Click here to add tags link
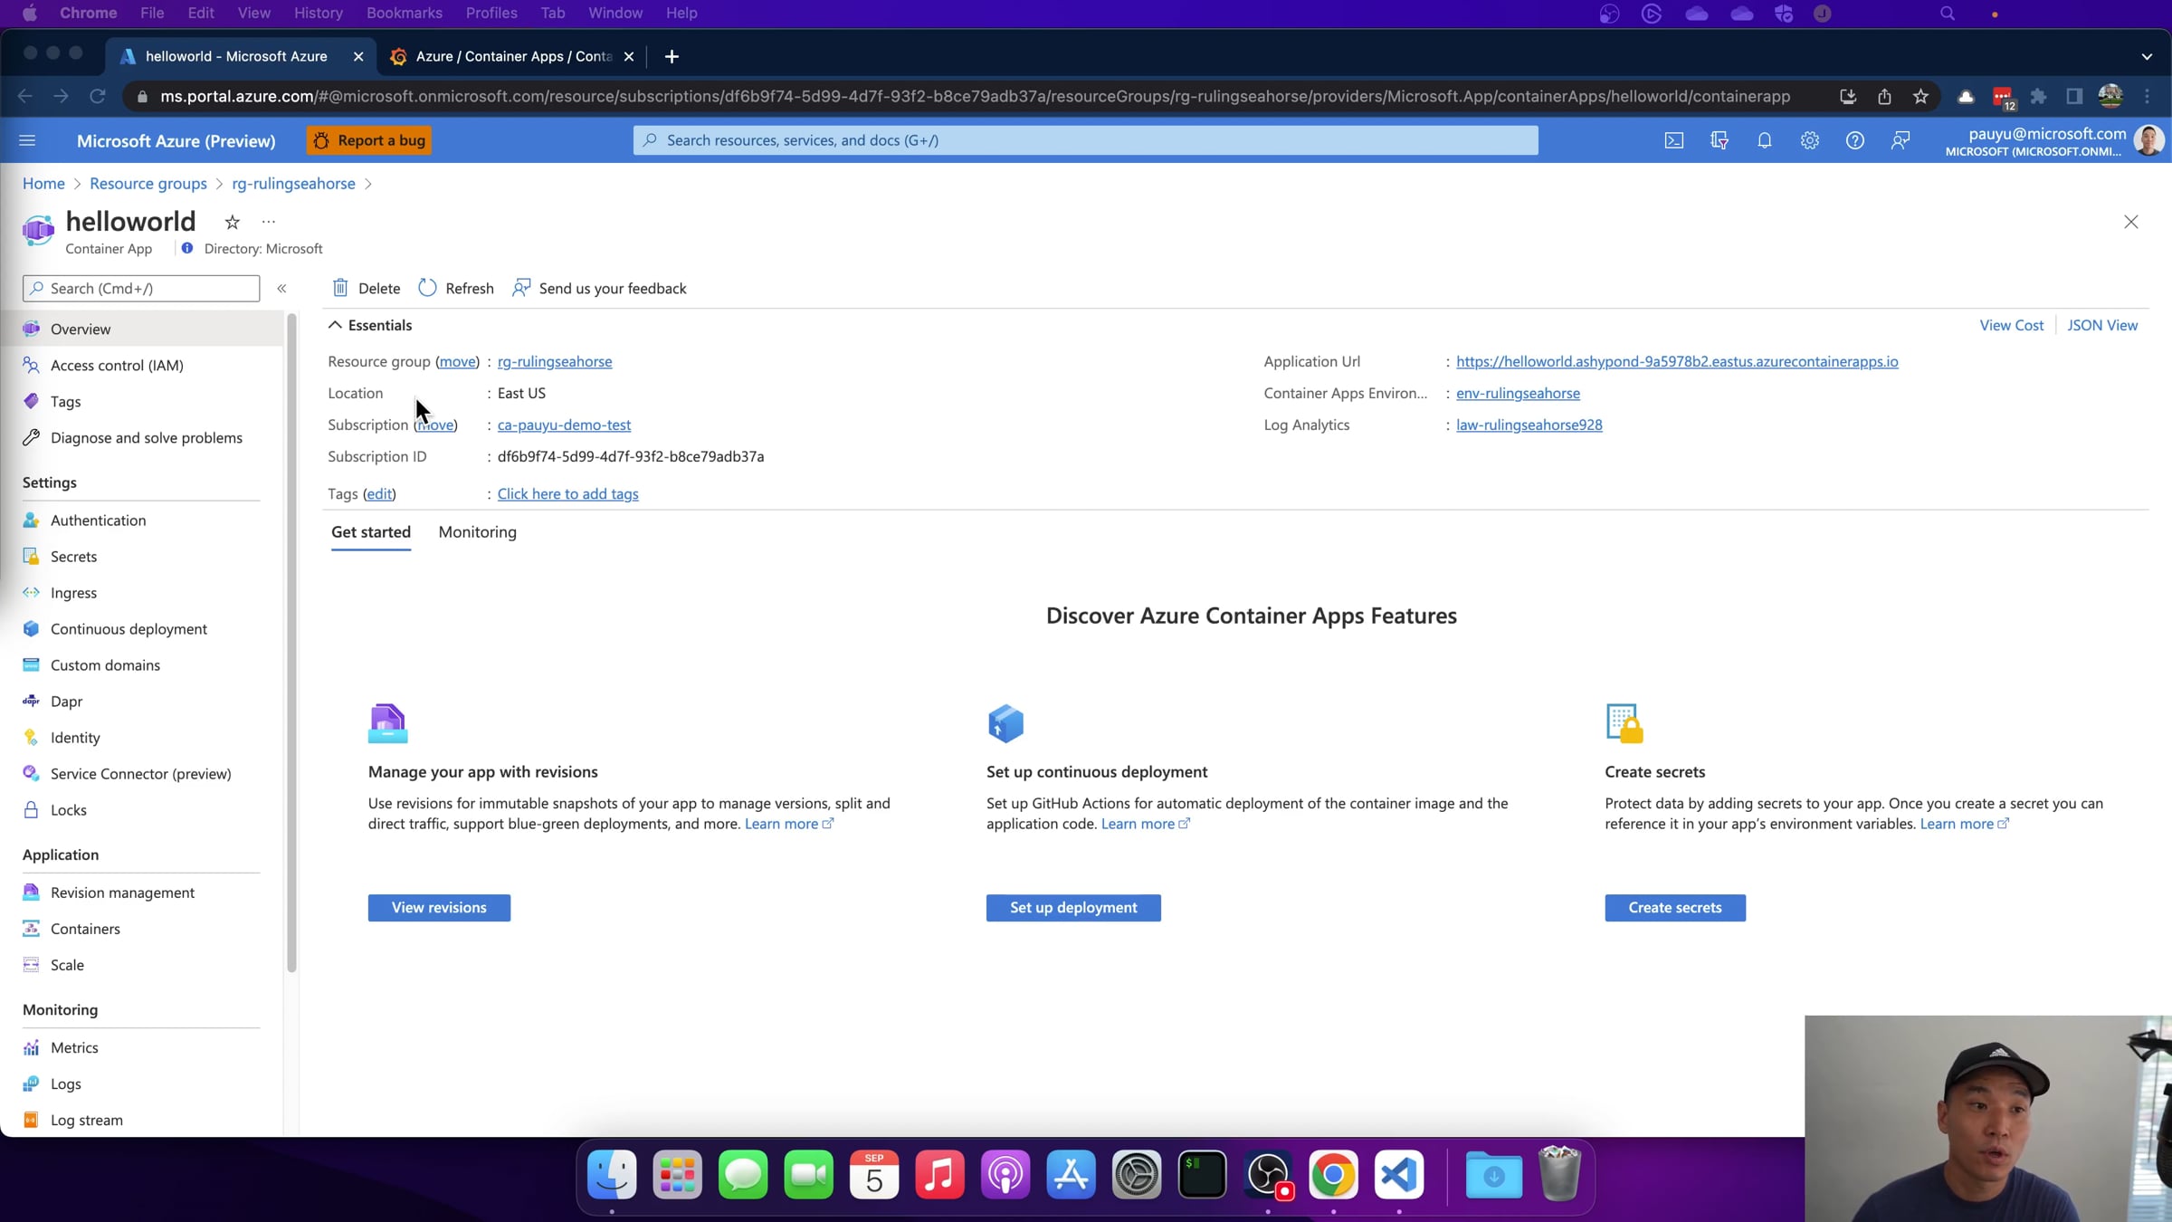This screenshot has height=1222, width=2172. pos(568,493)
